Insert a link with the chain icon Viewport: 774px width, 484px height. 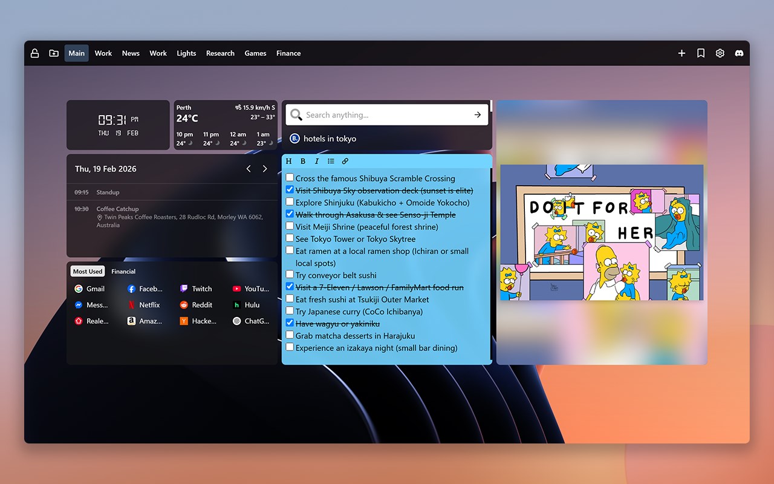(345, 161)
